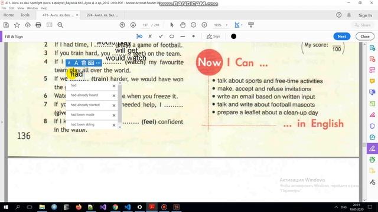Click the blue Next button
Viewport: 378px width, 212px height.
coord(341,37)
